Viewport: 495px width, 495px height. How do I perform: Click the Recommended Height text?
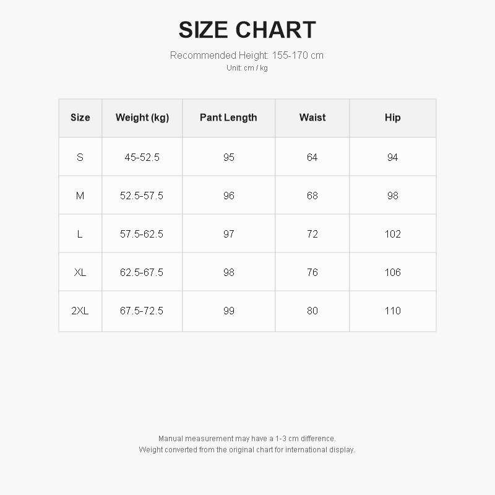pos(247,55)
